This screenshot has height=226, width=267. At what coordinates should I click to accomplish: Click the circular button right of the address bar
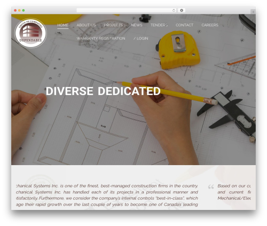(182, 11)
